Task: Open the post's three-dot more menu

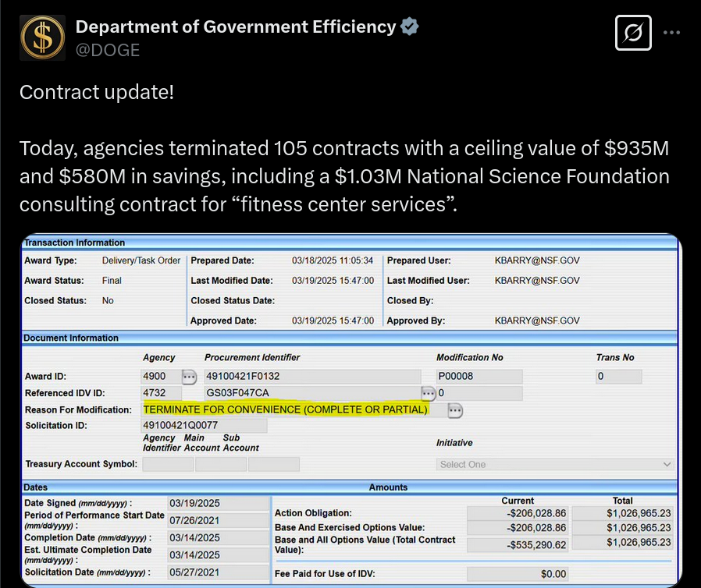Action: coord(671,33)
